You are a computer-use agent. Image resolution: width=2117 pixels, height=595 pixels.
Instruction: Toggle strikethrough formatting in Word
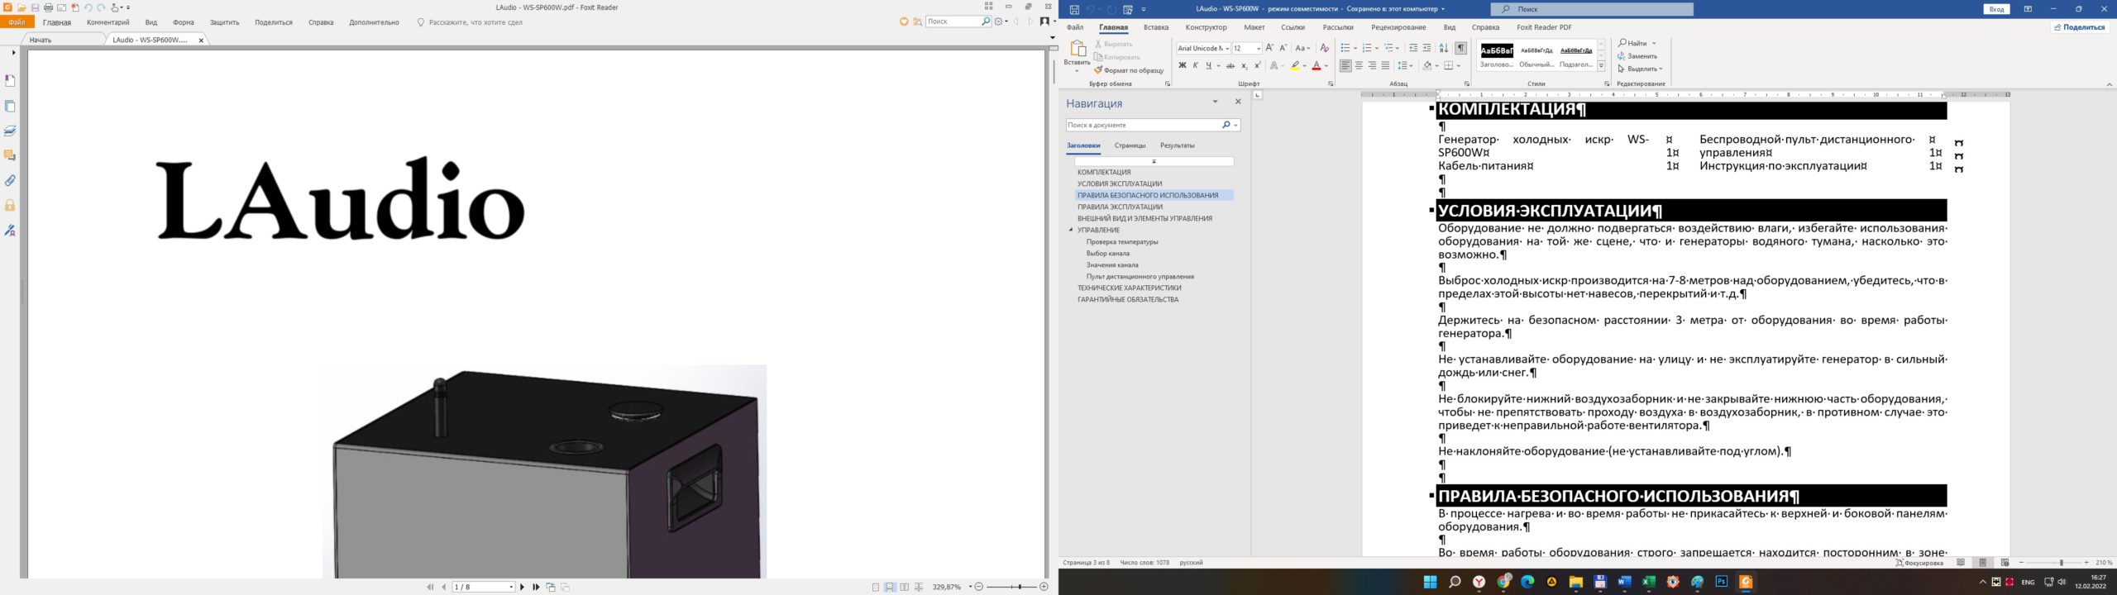[1230, 65]
